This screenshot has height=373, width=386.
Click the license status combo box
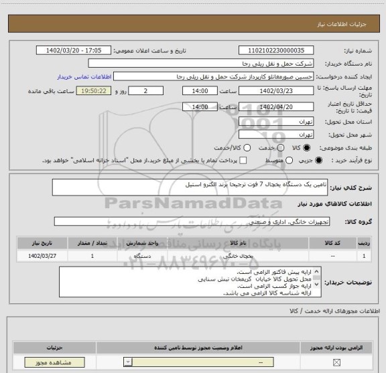198,362
